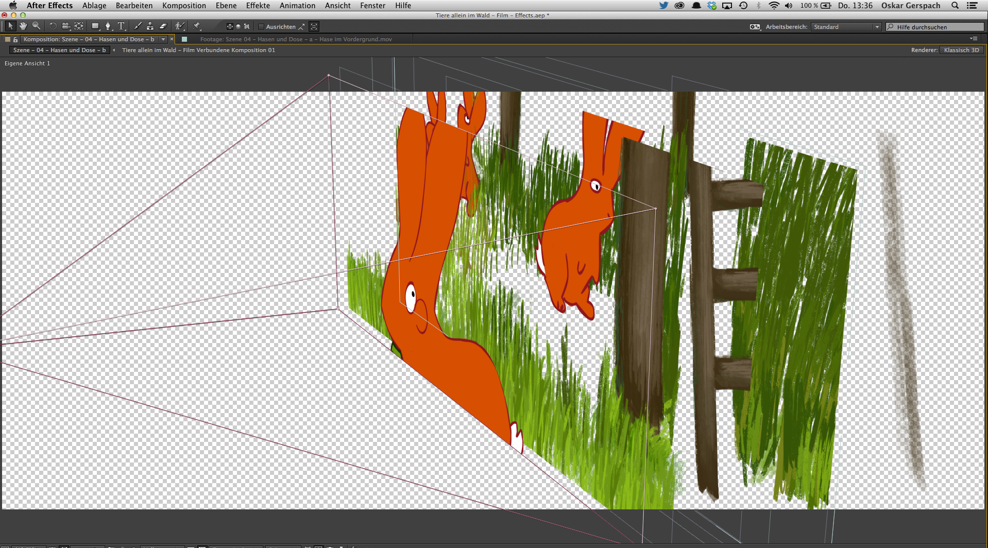The height and width of the screenshot is (548, 988).
Task: Select the Type (T) tool
Action: click(122, 26)
